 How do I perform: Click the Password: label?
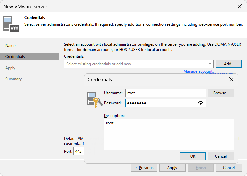113,103
